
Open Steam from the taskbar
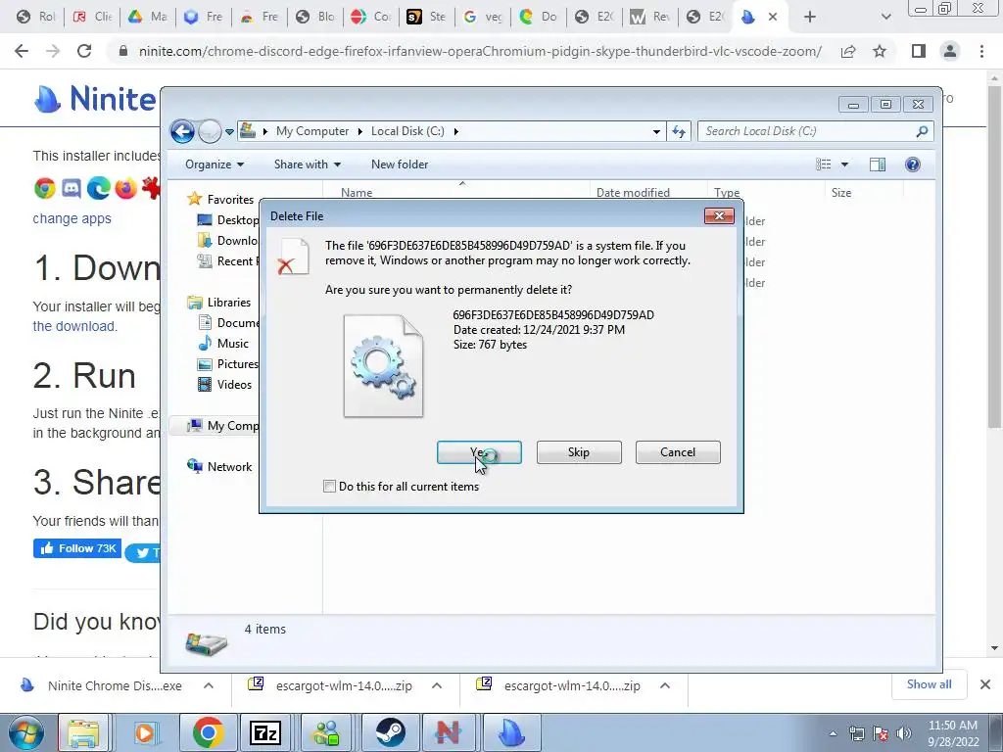[x=390, y=732]
